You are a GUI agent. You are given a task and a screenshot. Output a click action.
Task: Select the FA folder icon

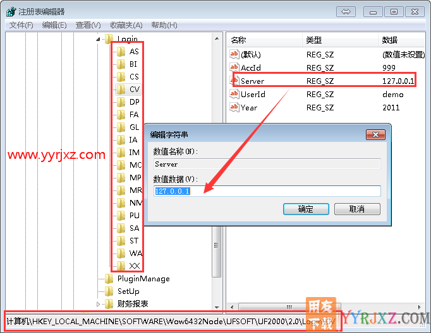click(x=121, y=114)
